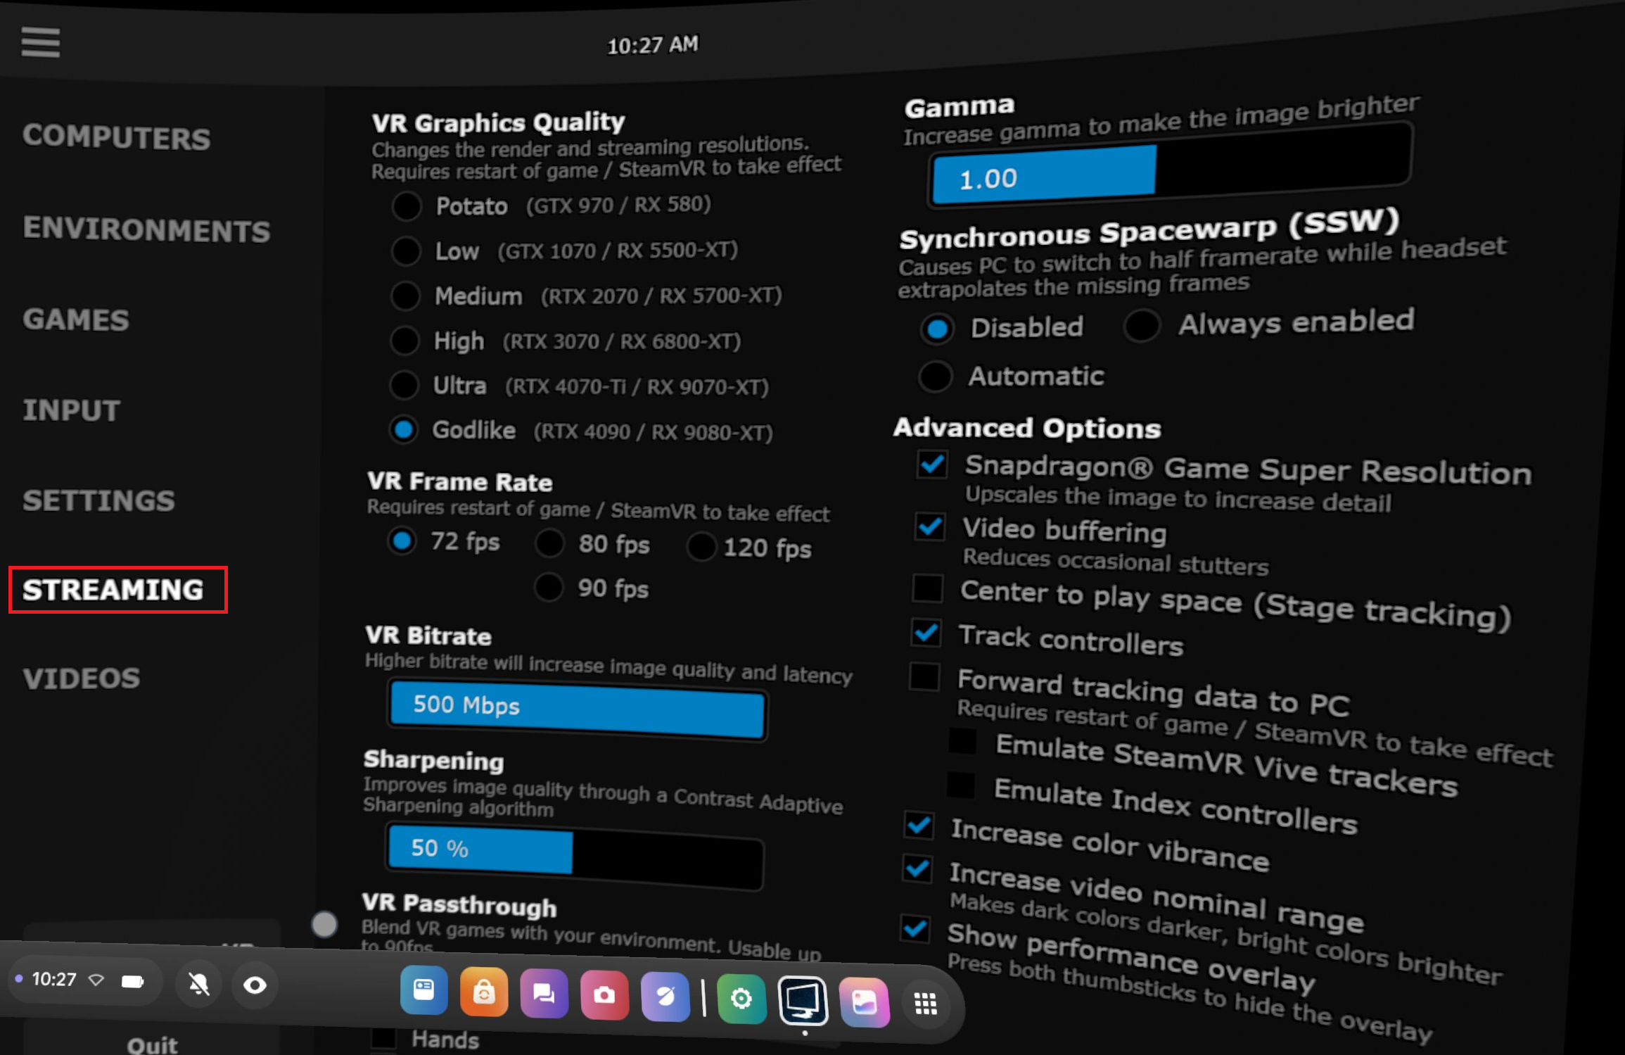Image resolution: width=1625 pixels, height=1055 pixels.
Task: Click the VR Graphics Quality heading
Action: [x=498, y=123]
